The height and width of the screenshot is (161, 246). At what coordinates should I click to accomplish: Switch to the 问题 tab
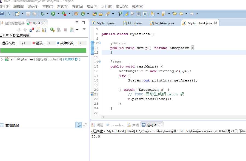click(x=97, y=125)
